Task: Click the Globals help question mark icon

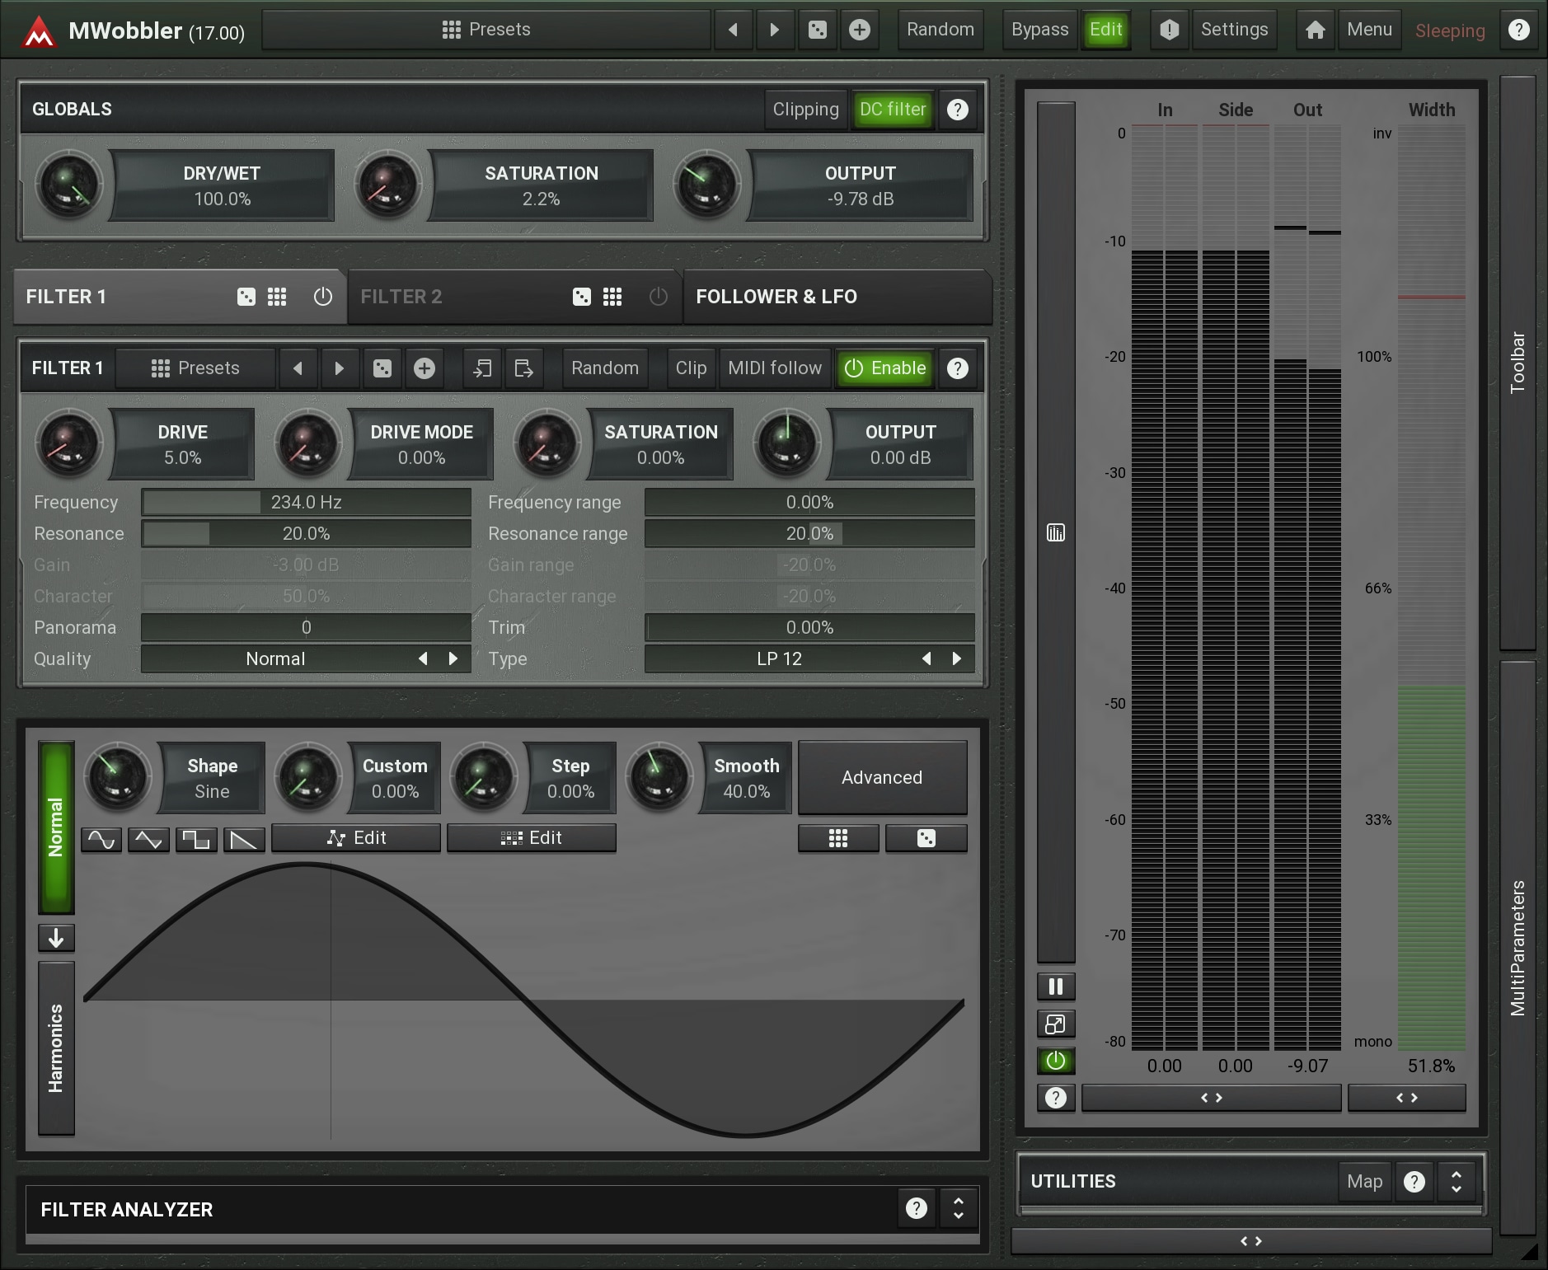Action: (x=957, y=110)
